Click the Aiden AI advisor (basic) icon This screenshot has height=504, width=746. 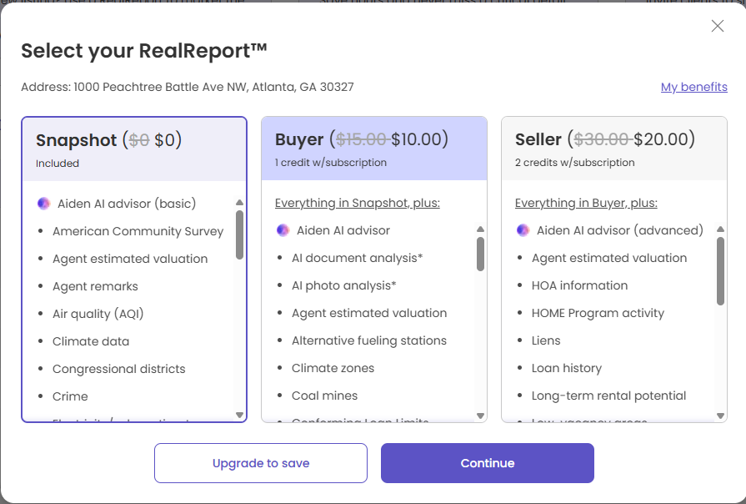point(43,204)
